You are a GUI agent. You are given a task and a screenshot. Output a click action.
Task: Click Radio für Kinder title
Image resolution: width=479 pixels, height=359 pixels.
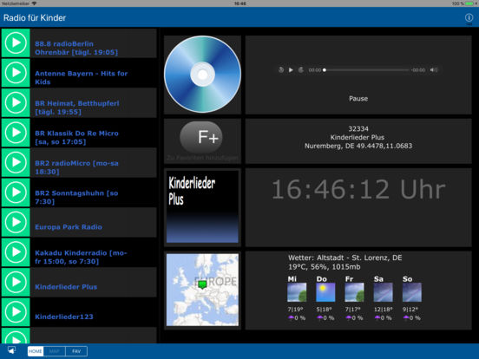(x=35, y=17)
